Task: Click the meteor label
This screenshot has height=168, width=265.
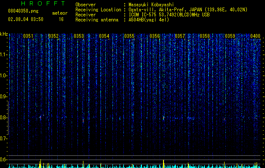Action: click(x=60, y=13)
